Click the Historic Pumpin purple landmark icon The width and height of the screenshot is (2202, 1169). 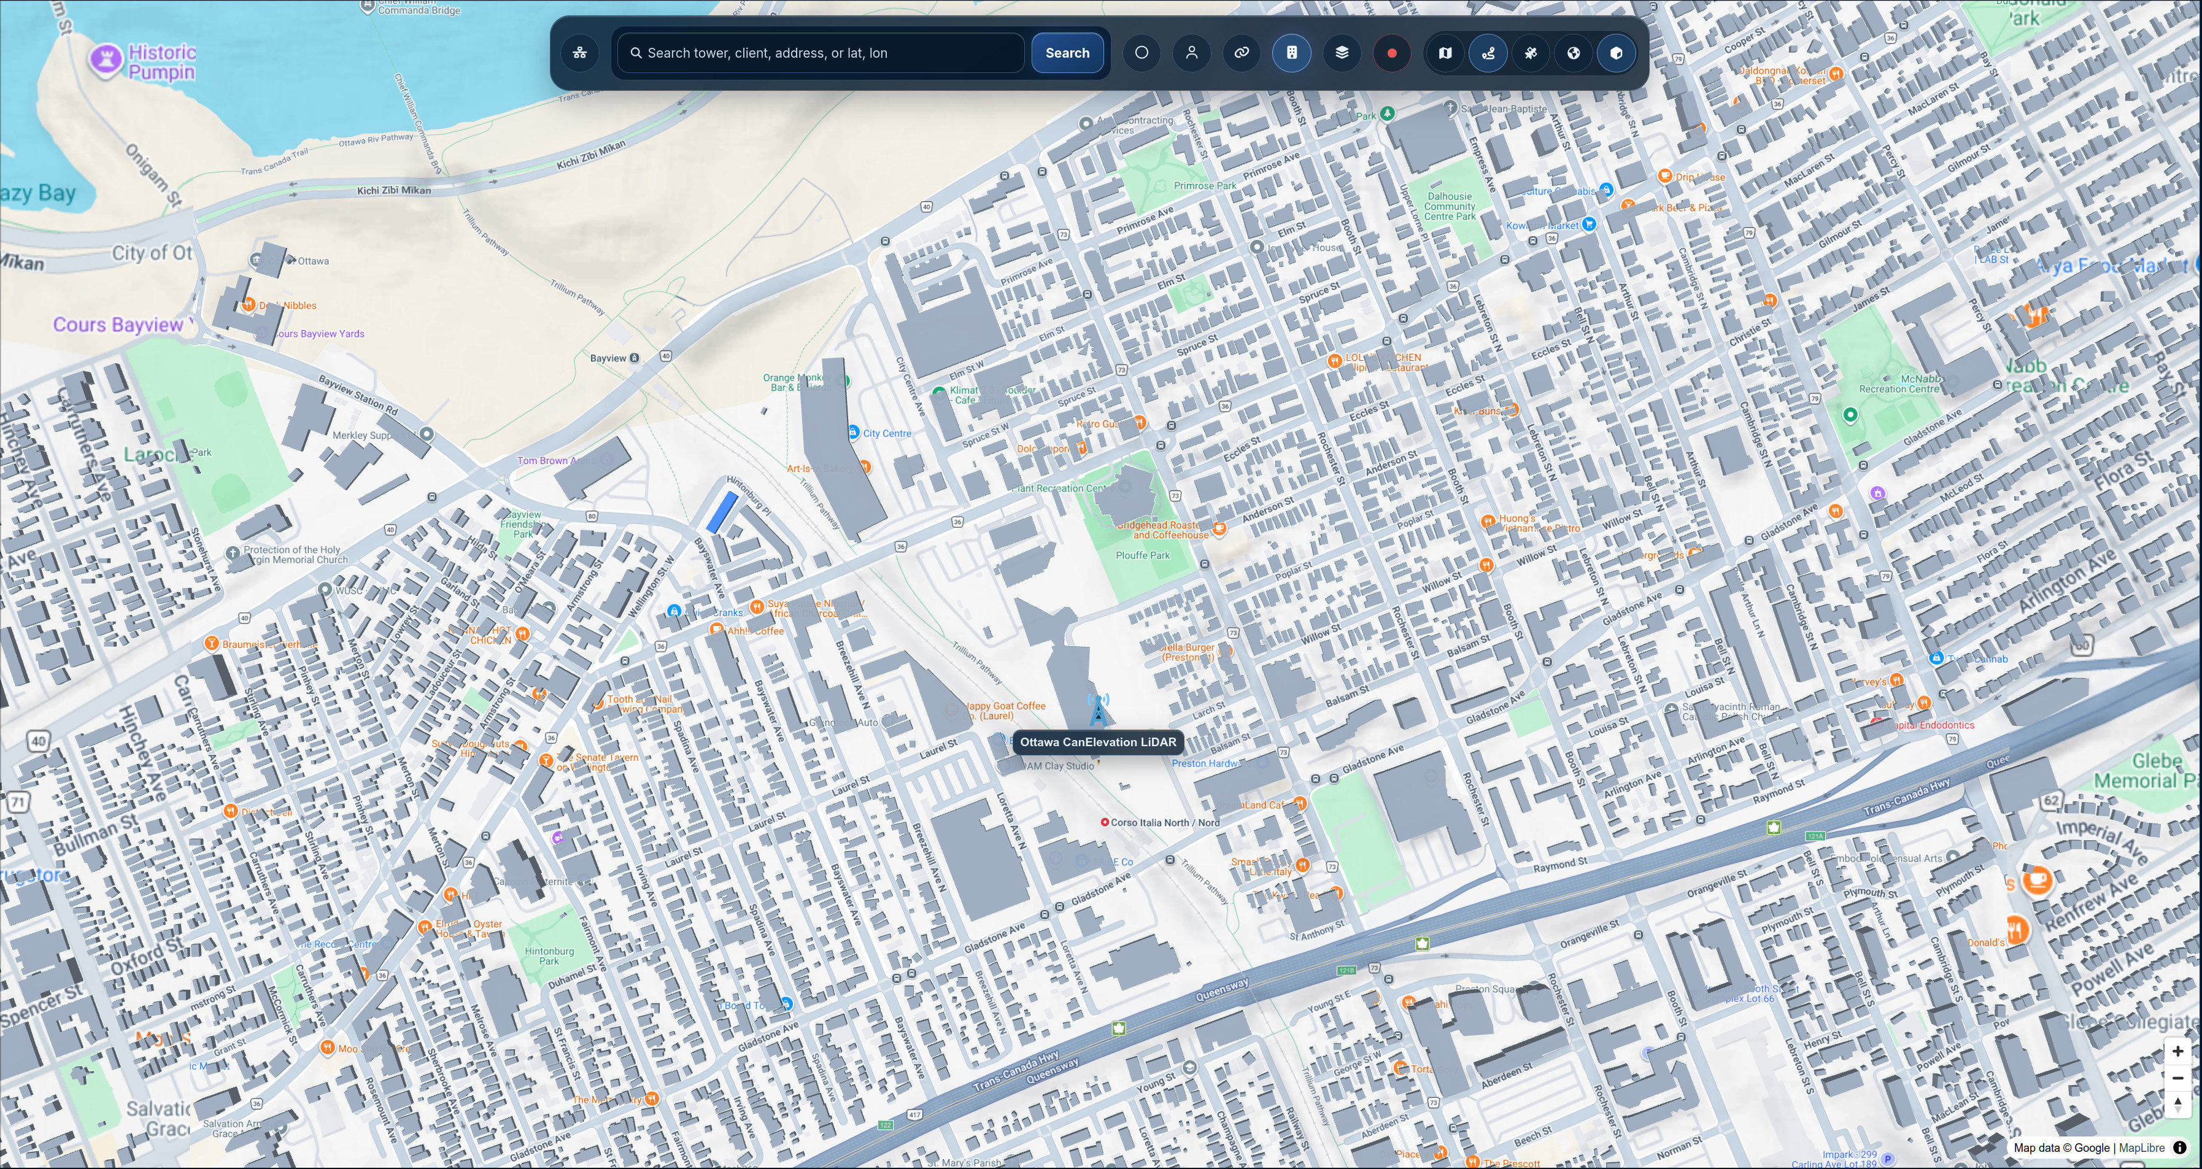(106, 60)
